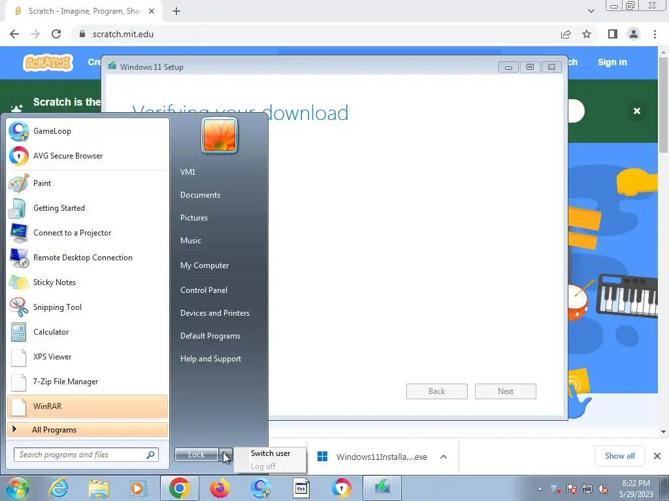Open Windows11Installa....exe download options arrow
The image size is (669, 501).
click(444, 457)
